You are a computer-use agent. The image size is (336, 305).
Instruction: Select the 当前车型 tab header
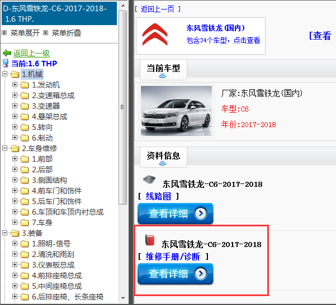point(163,70)
